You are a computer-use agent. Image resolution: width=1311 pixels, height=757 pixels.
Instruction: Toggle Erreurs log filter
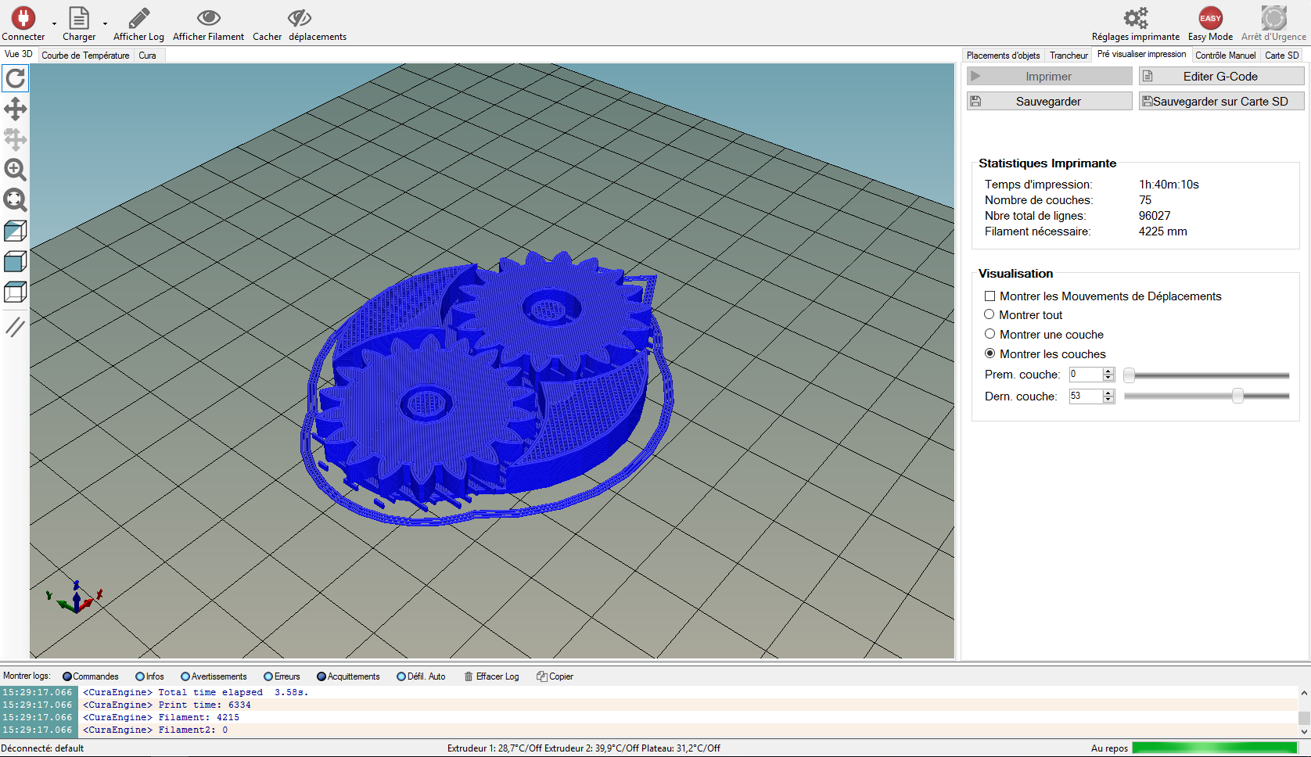[282, 676]
